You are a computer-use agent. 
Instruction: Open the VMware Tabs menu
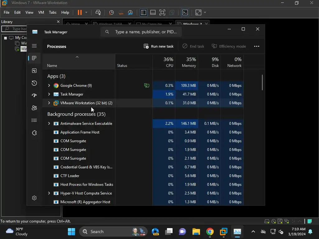pyautogui.click(x=53, y=12)
